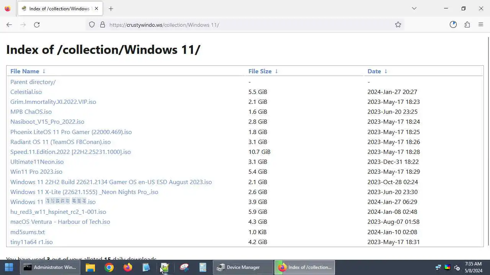Open the Firefox hamburger application menu
The width and height of the screenshot is (490, 275).
tap(481, 25)
